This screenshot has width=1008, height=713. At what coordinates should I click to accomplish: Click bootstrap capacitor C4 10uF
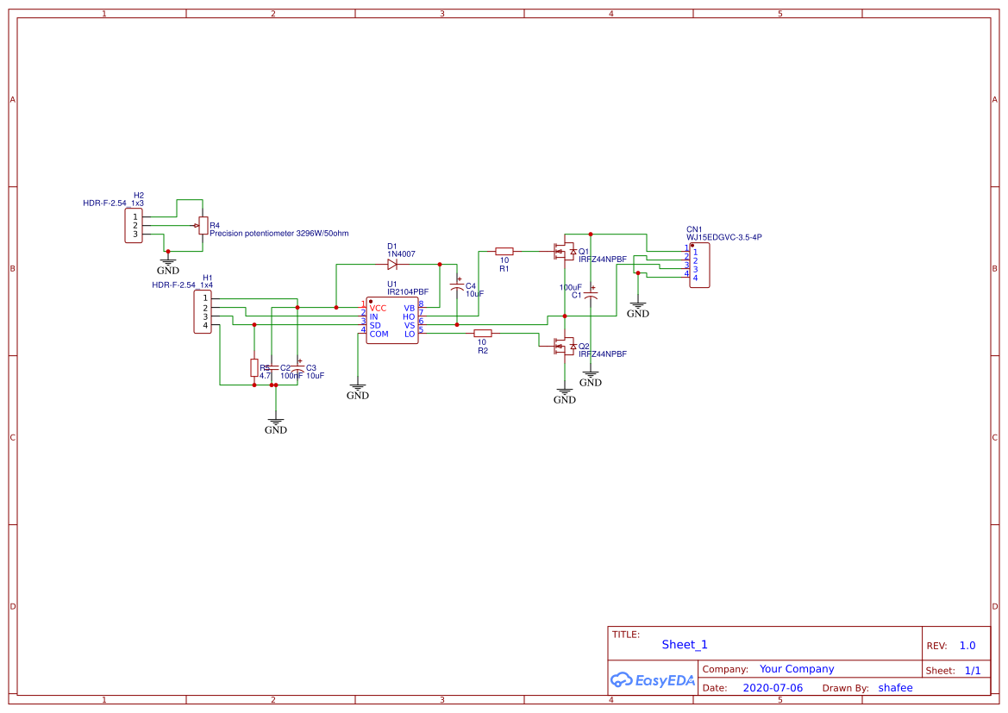pyautogui.click(x=458, y=287)
